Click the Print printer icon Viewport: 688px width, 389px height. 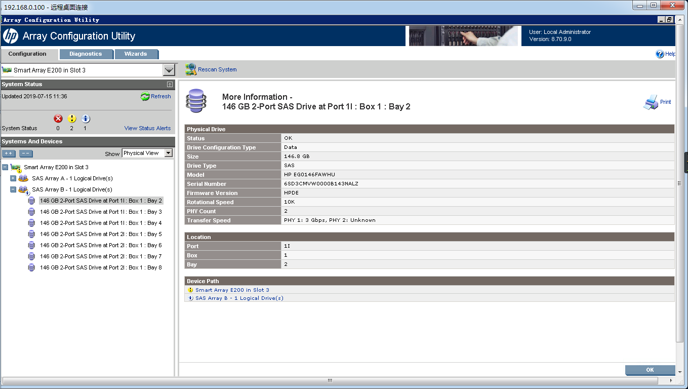tap(651, 102)
